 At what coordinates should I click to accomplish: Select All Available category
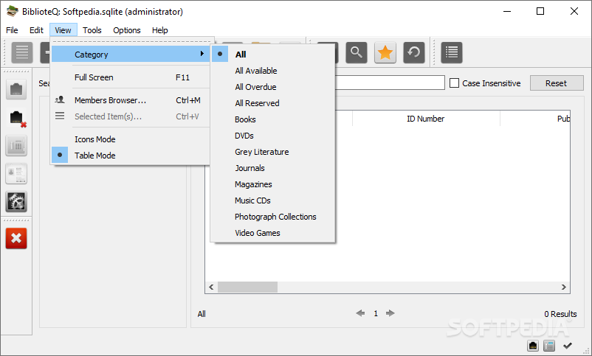272,71
